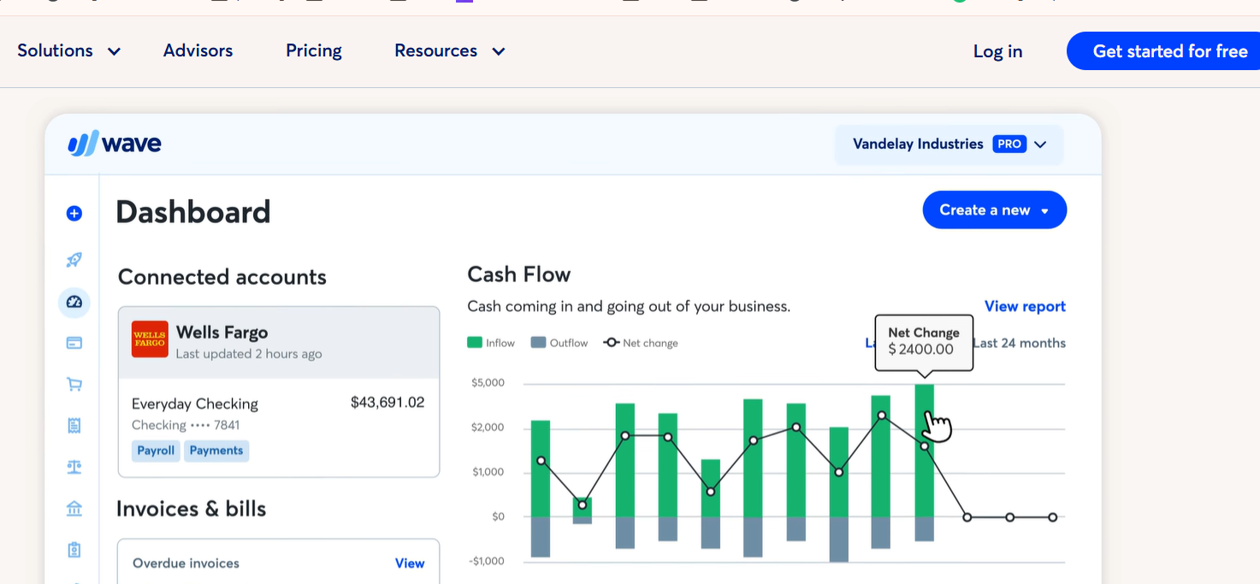This screenshot has height=584, width=1260.
Task: Click the Everyday Checking account name
Action: [195, 404]
